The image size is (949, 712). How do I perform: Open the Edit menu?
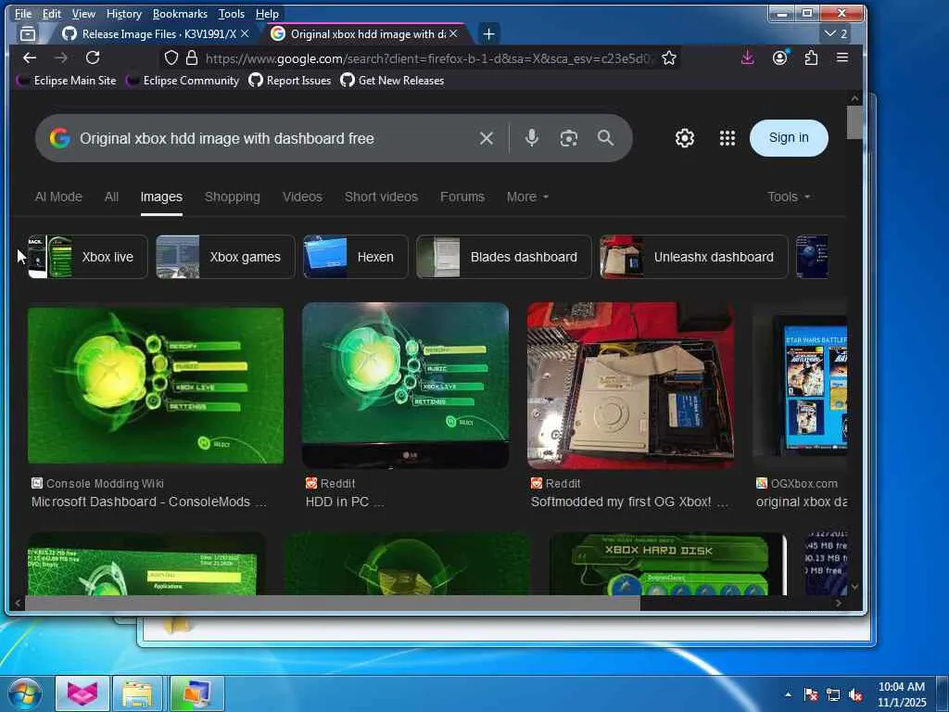point(52,13)
